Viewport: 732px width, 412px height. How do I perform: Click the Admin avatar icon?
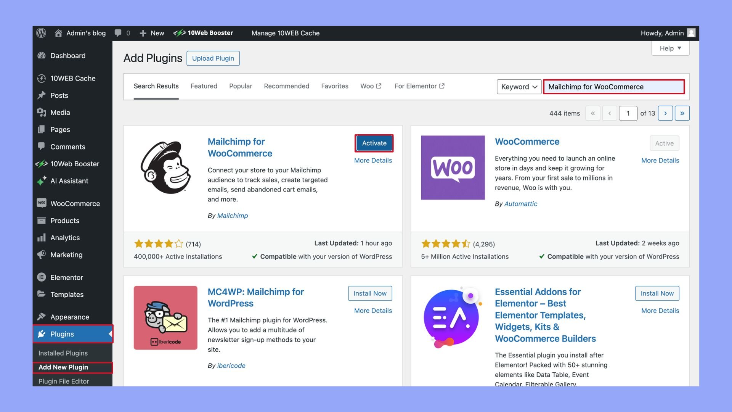tap(691, 33)
